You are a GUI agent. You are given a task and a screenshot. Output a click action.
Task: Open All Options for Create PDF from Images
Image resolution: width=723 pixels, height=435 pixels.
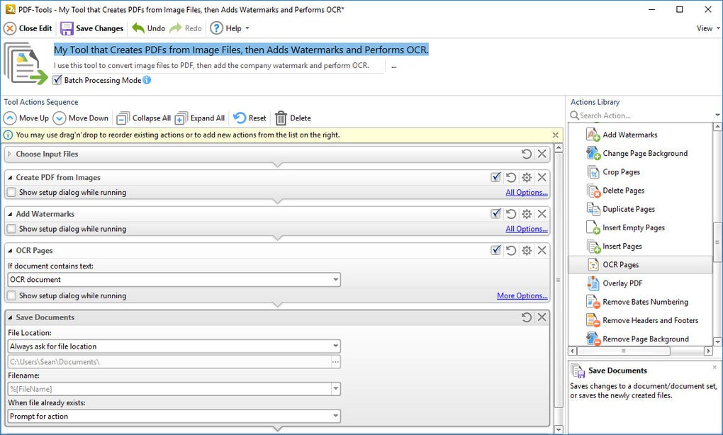pos(527,192)
